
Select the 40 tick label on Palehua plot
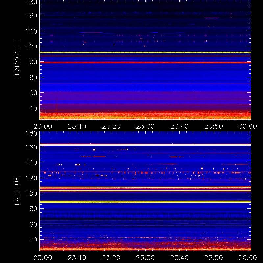(x=33, y=240)
